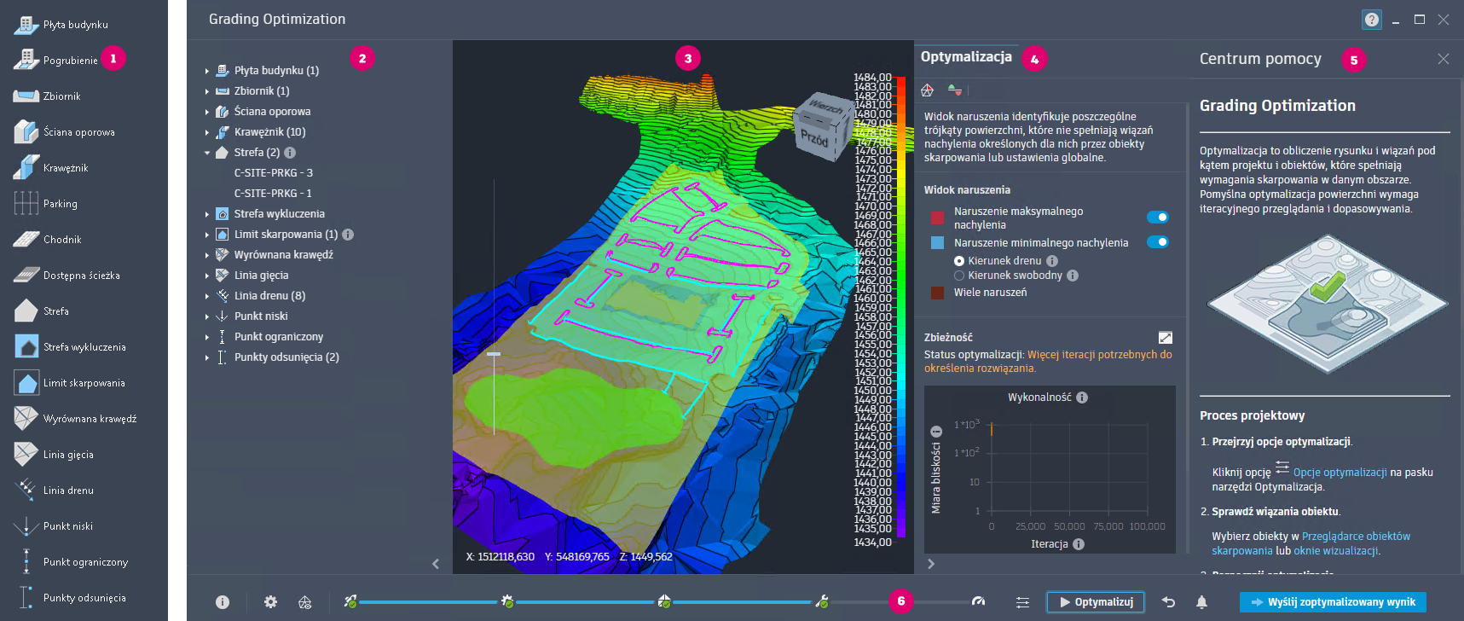Select the Pogrubienie tool in the left palette
Viewport: 1464px width, 621px height.
click(x=56, y=61)
